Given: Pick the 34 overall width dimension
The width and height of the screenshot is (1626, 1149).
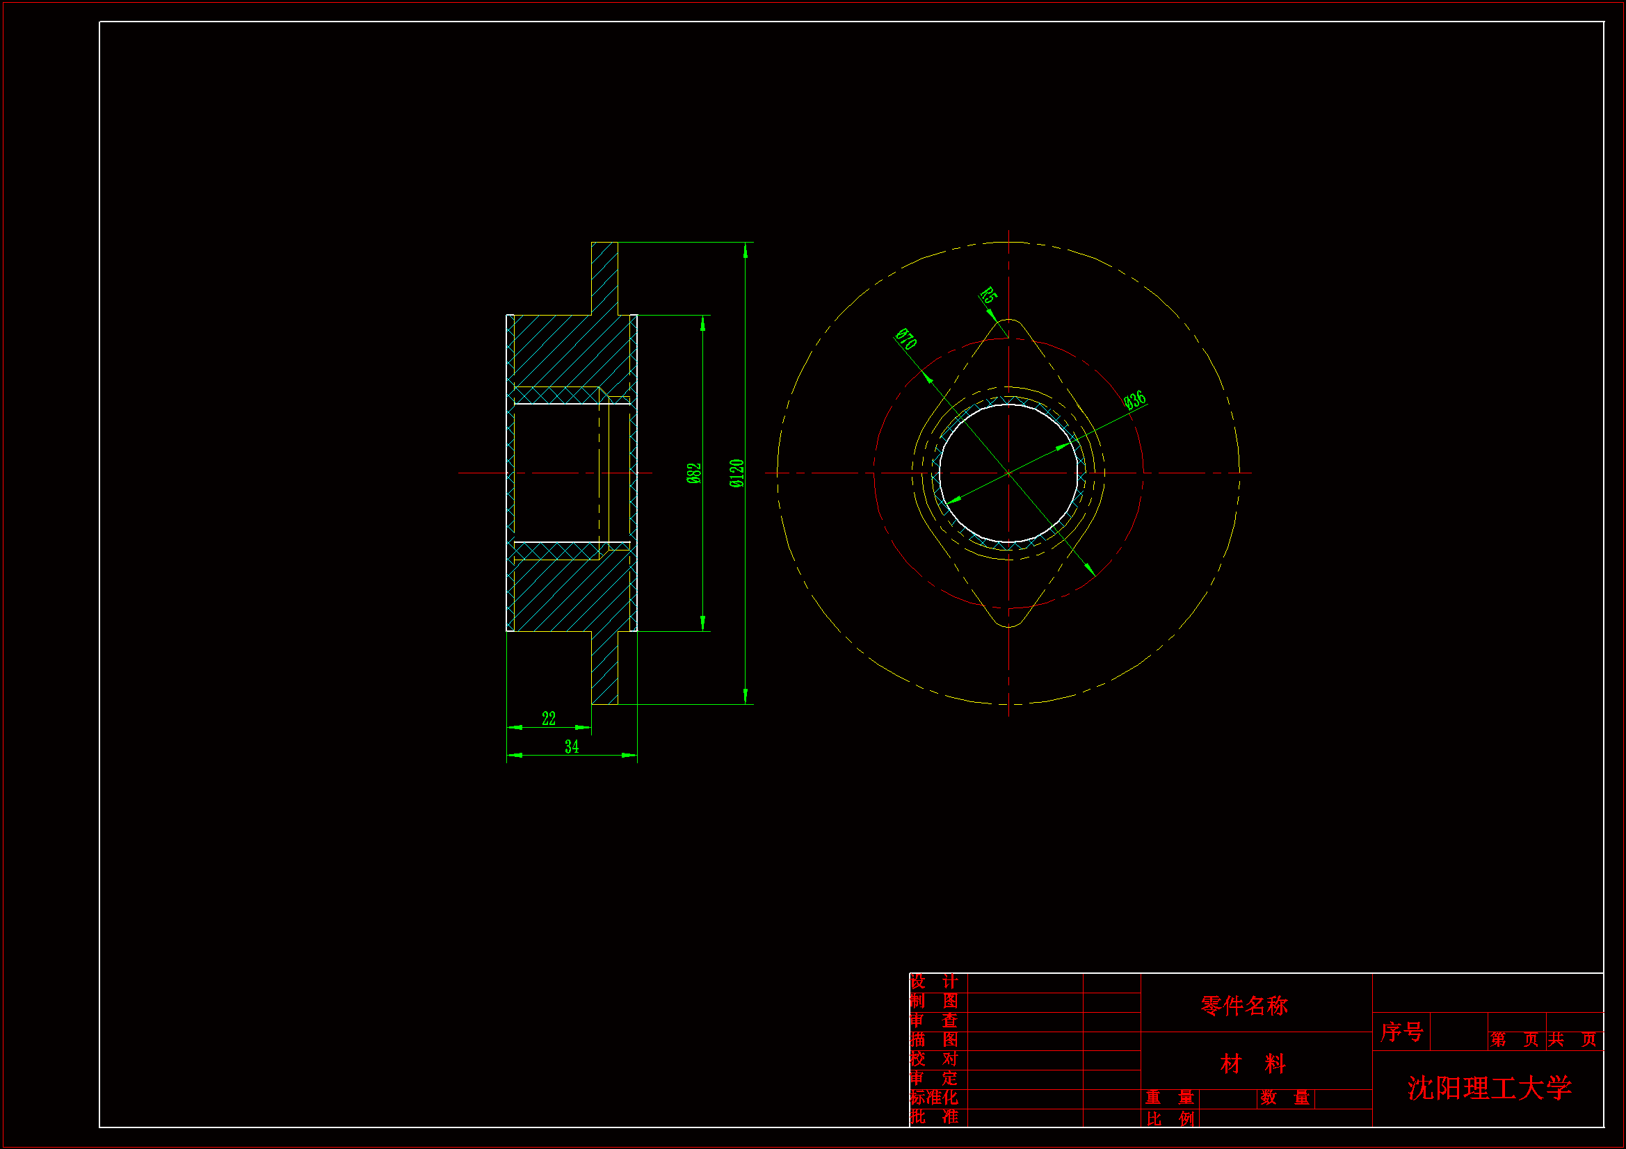Looking at the screenshot, I should point(572,746).
